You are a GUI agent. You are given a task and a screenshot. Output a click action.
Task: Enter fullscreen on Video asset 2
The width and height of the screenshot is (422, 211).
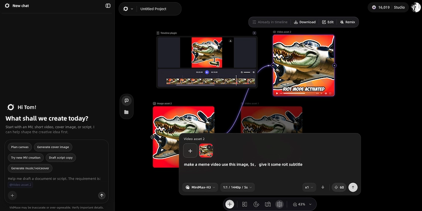[330, 93]
